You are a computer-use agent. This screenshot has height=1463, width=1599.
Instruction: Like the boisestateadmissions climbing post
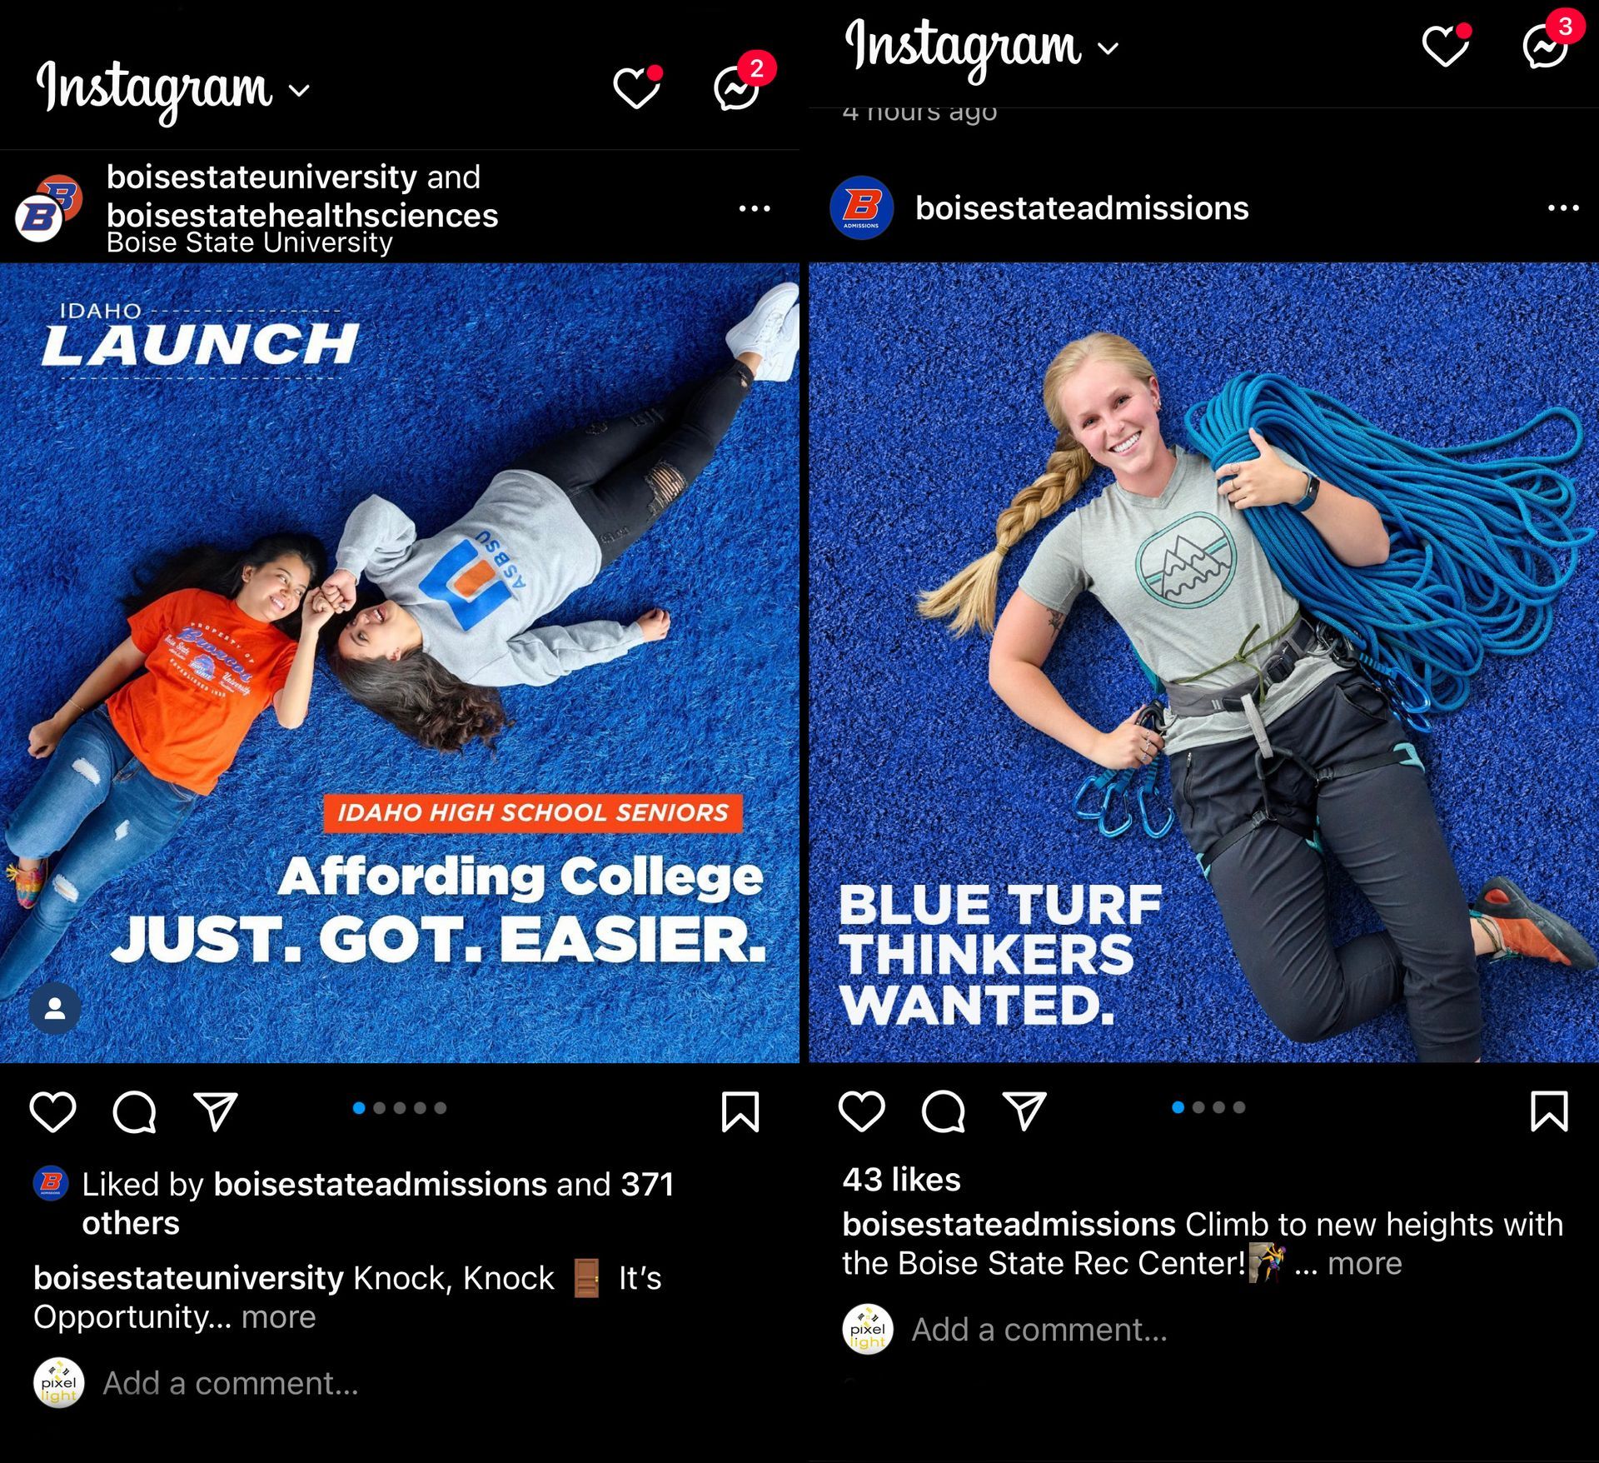tap(862, 1111)
